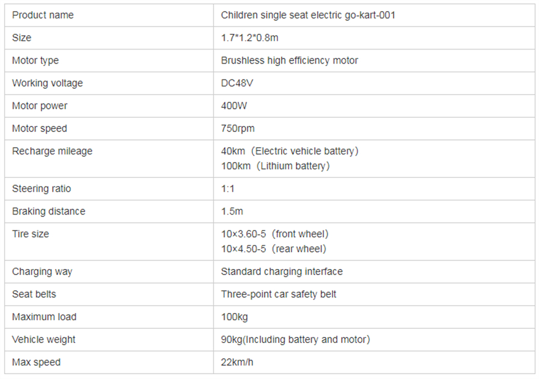539x379 pixels.
Task: Click "Standard charging interface" text
Action: click(x=282, y=271)
